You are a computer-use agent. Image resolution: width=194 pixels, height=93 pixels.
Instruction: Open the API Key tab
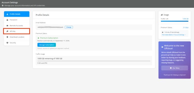(x=17, y=31)
